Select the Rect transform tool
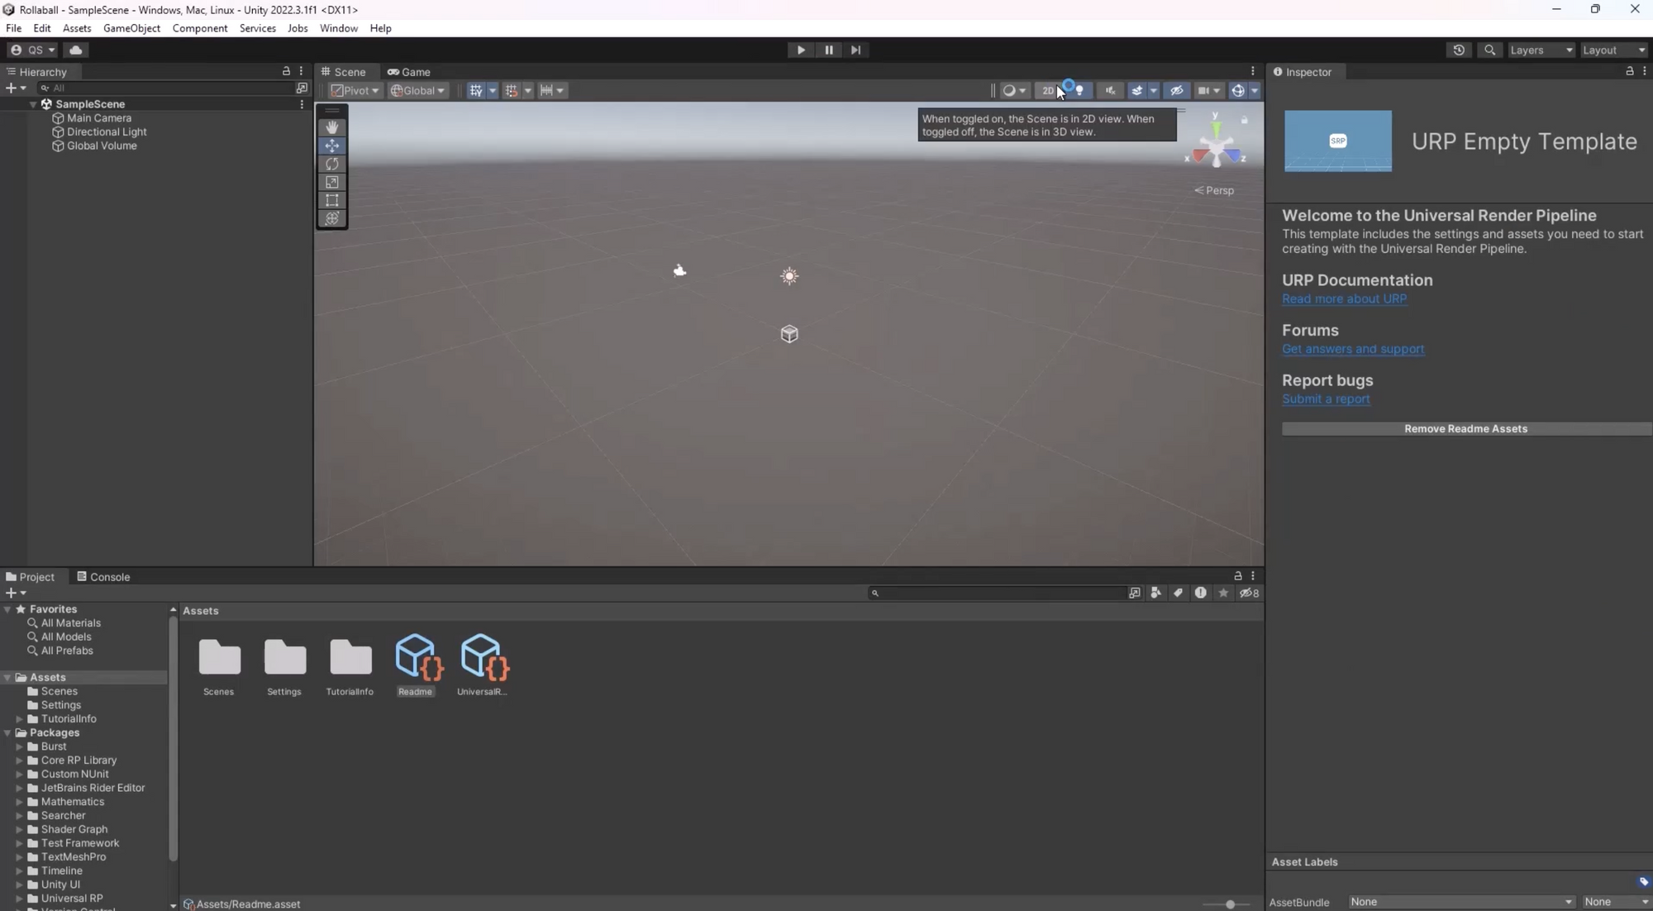 click(x=331, y=200)
